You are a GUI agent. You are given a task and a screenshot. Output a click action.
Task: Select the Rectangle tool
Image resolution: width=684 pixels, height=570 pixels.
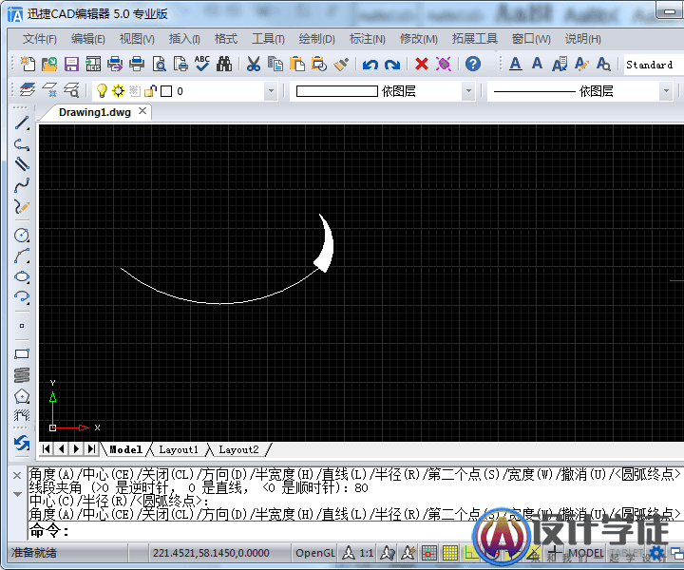click(22, 353)
